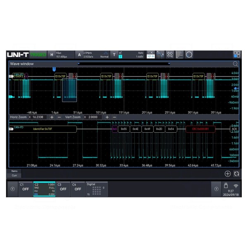Screen dimensions: 248x248
Task: Open the cursor measurement icon
Action: click(x=160, y=55)
